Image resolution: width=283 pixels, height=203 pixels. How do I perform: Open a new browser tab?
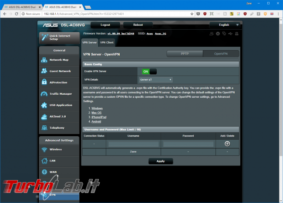coord(88,7)
